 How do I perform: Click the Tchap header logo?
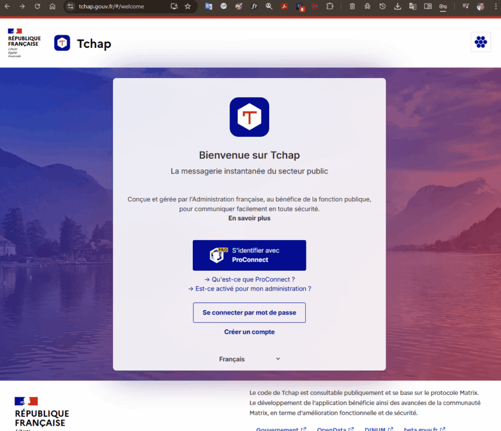(x=62, y=43)
